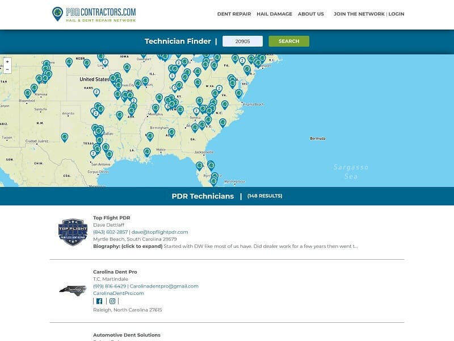Zoom in the map with plus button
This screenshot has height=341, width=454.
pyautogui.click(x=7, y=62)
